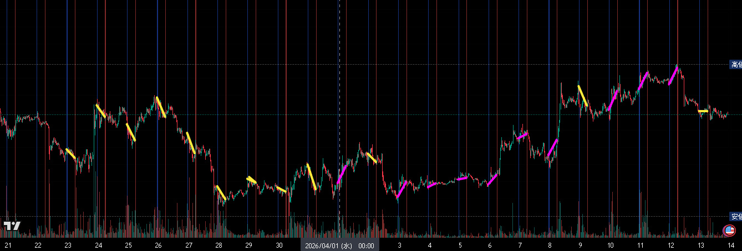Select date 5 on the time axis
This screenshot has width=742, height=251.
coord(460,245)
